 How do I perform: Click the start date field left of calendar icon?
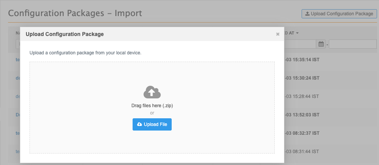[x=300, y=44]
